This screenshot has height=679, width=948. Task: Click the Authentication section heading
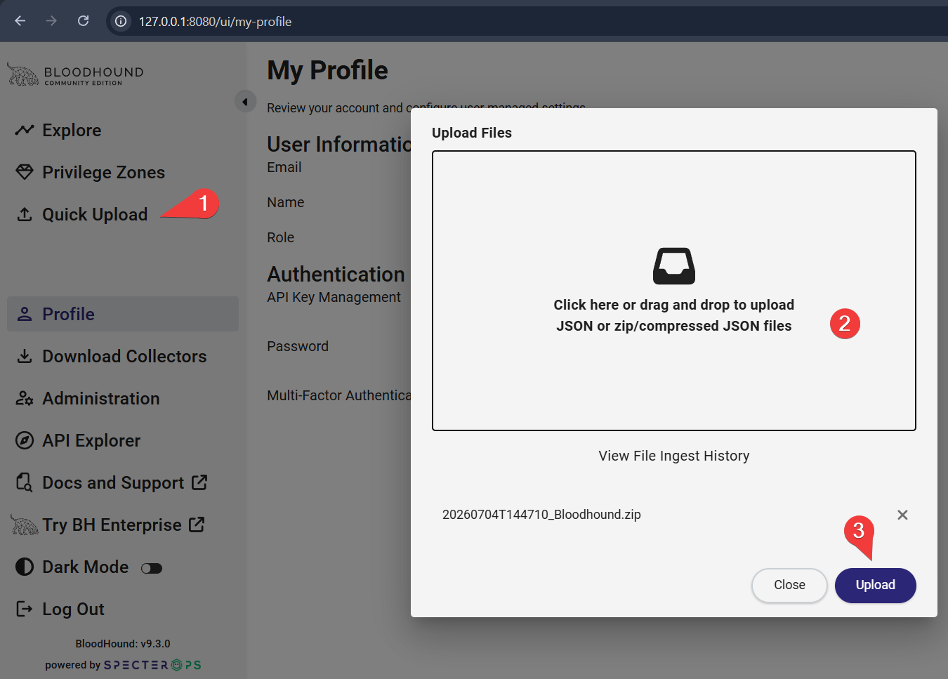pos(336,274)
